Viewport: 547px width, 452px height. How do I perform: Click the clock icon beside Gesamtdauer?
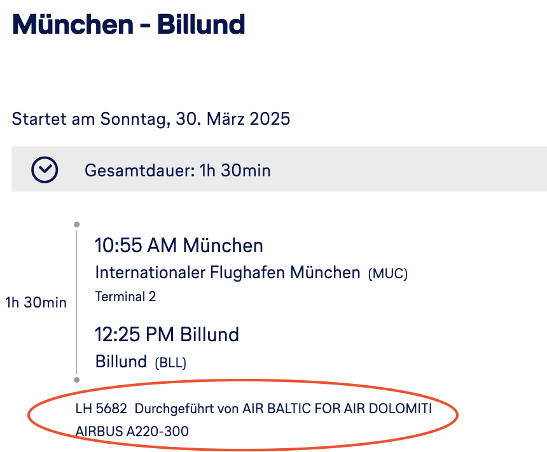click(x=45, y=170)
